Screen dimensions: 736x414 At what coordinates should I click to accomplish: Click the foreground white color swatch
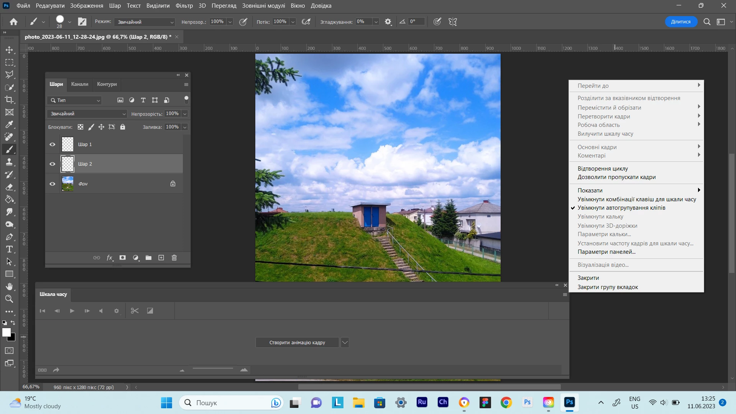[x=6, y=332]
